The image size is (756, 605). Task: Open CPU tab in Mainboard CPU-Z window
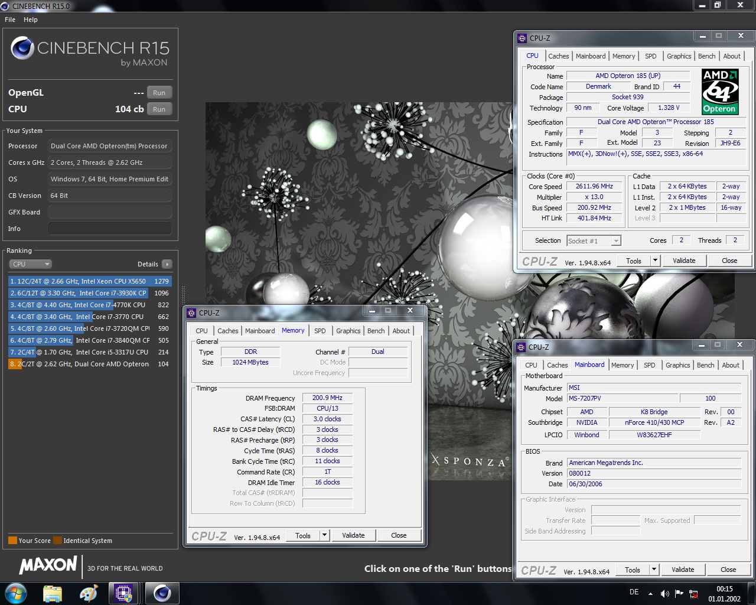coord(531,365)
